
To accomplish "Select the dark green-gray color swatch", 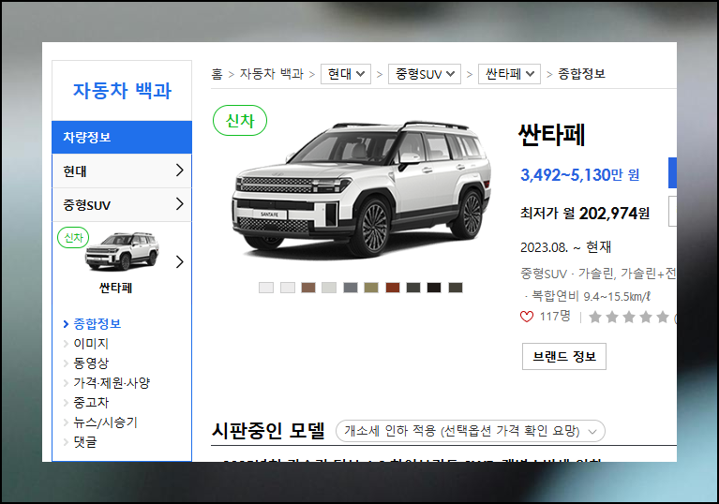I will [x=413, y=288].
